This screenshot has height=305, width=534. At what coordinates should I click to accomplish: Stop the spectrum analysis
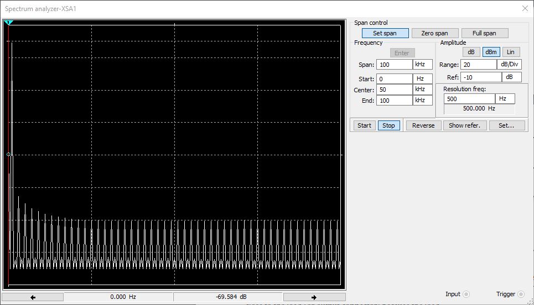[388, 125]
